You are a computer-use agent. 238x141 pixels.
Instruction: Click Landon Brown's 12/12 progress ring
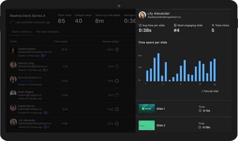[x=117, y=49]
